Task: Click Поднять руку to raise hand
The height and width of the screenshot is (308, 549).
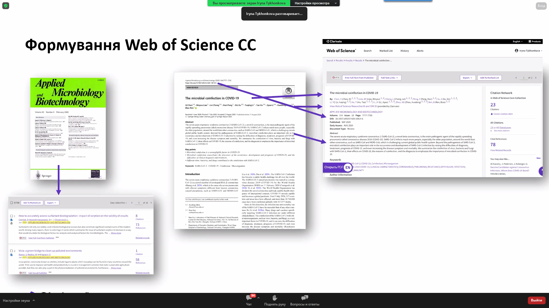Action: click(275, 300)
